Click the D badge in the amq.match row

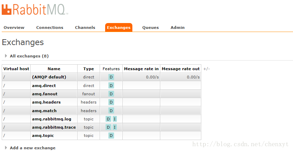111,111
